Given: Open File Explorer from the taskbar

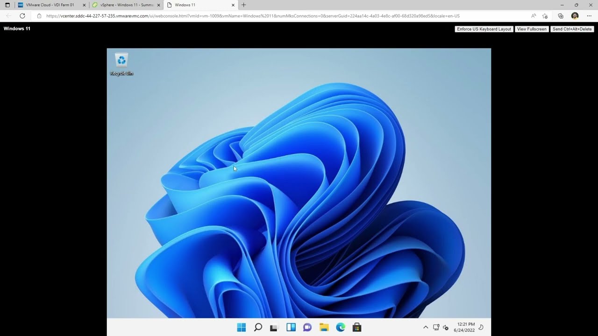Looking at the screenshot, I should click(324, 327).
